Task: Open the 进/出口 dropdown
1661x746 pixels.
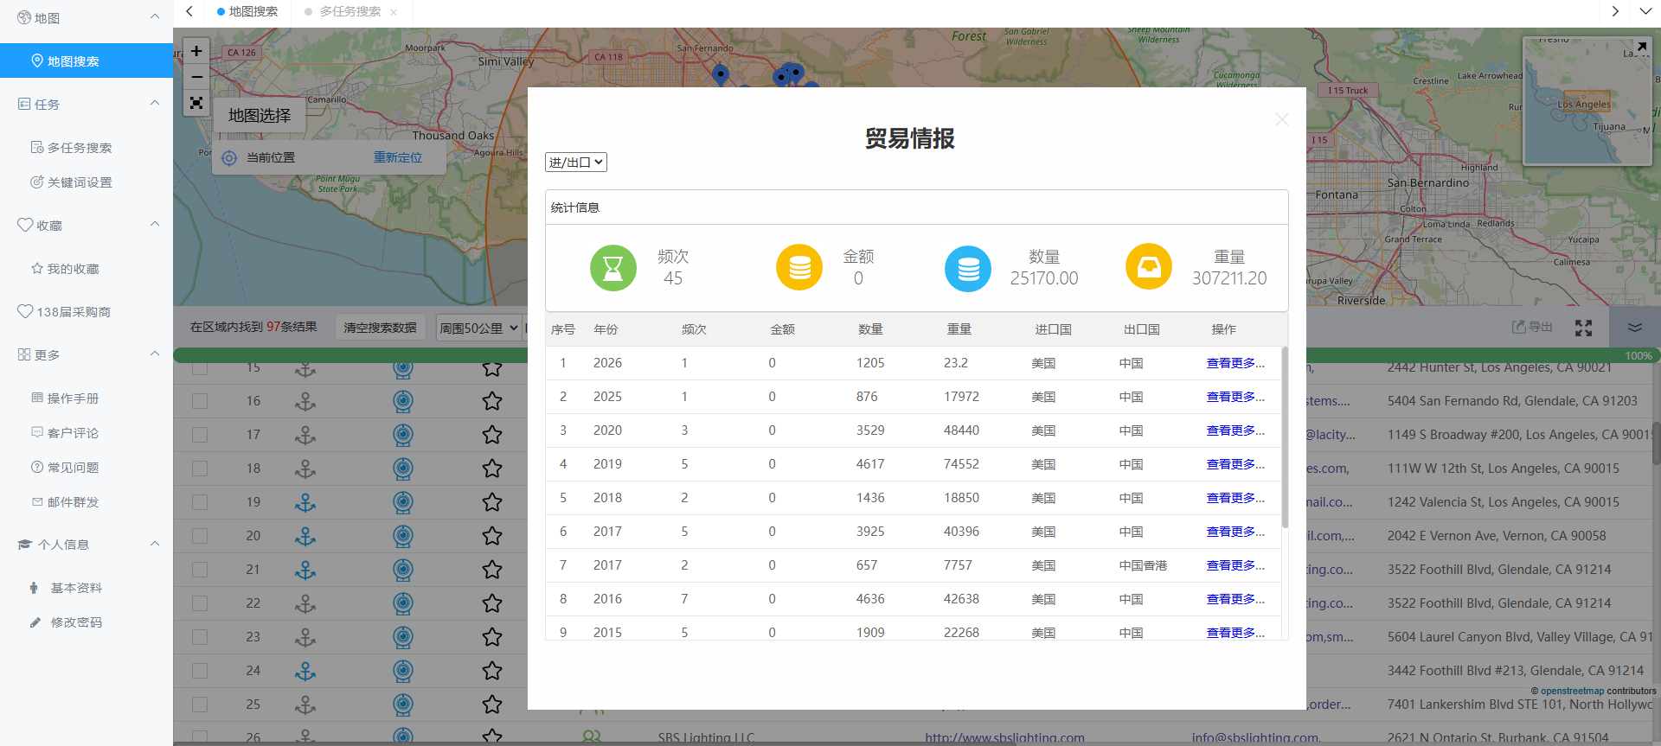Action: coord(576,162)
